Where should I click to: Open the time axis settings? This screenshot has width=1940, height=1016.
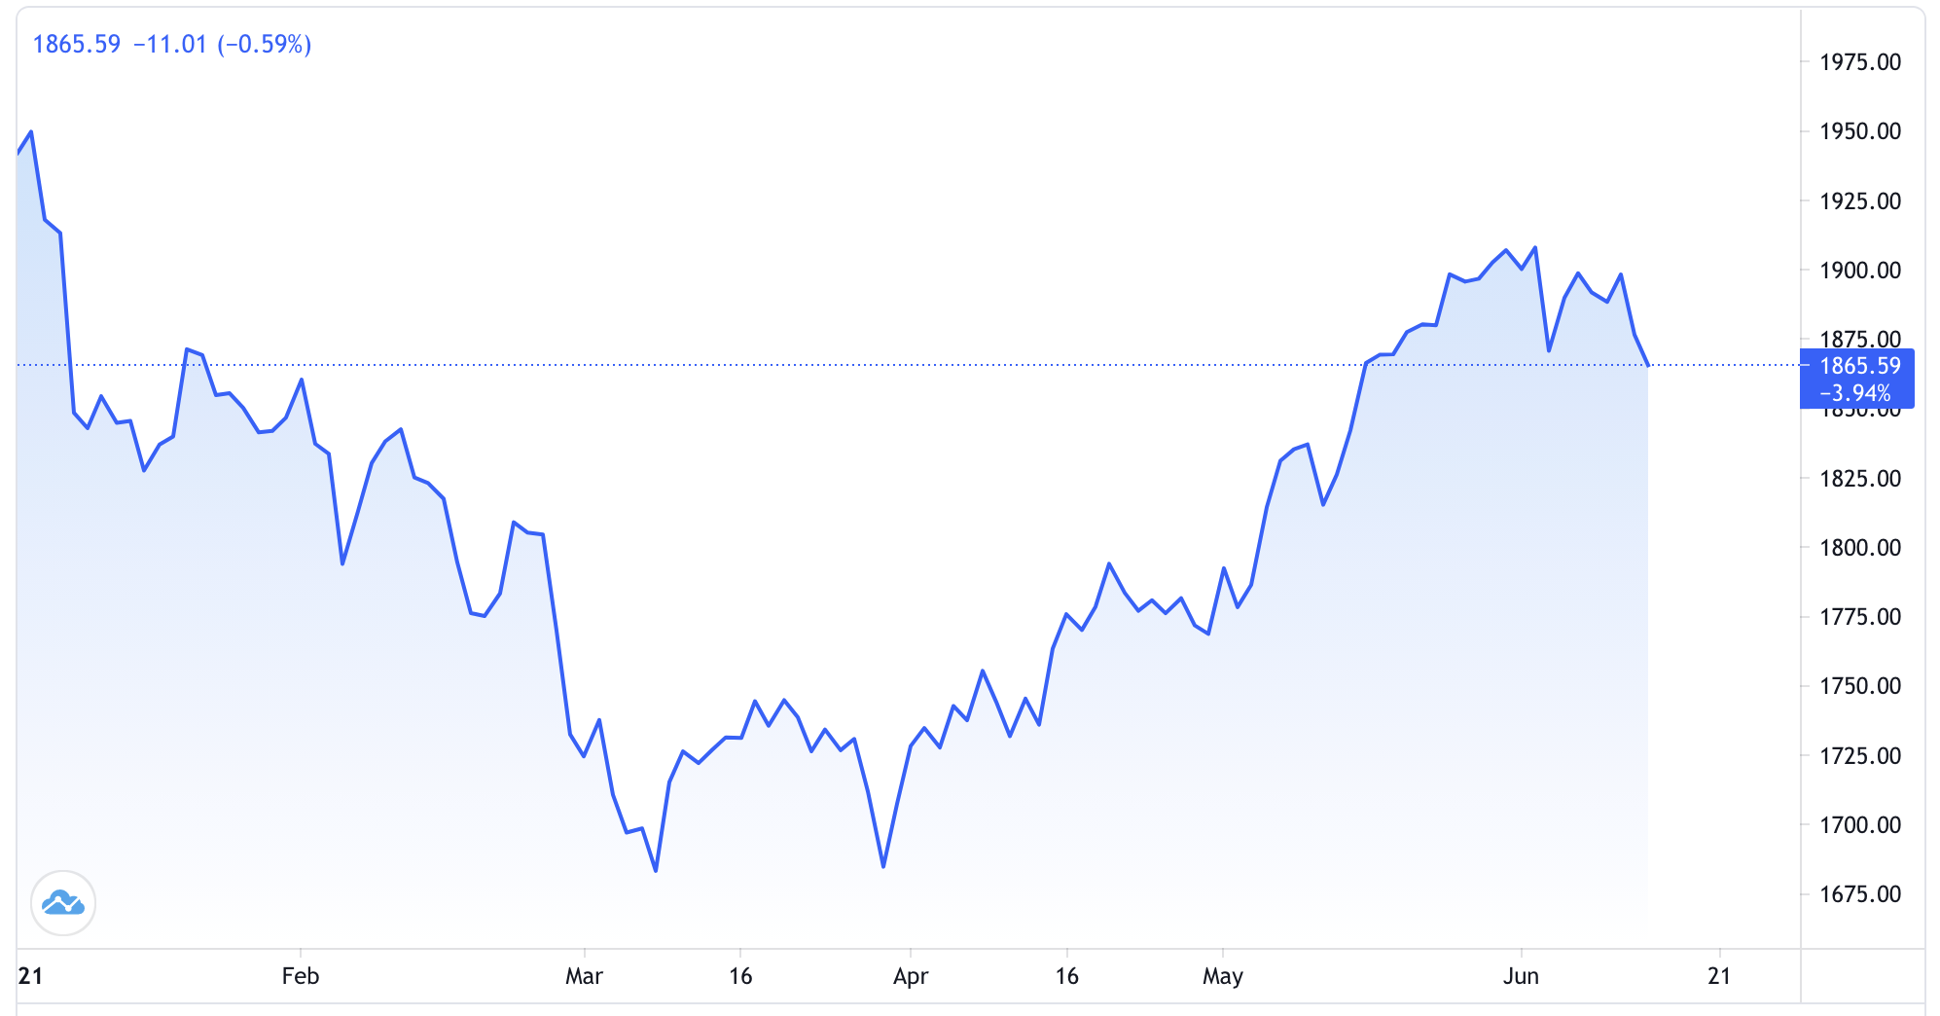click(876, 975)
